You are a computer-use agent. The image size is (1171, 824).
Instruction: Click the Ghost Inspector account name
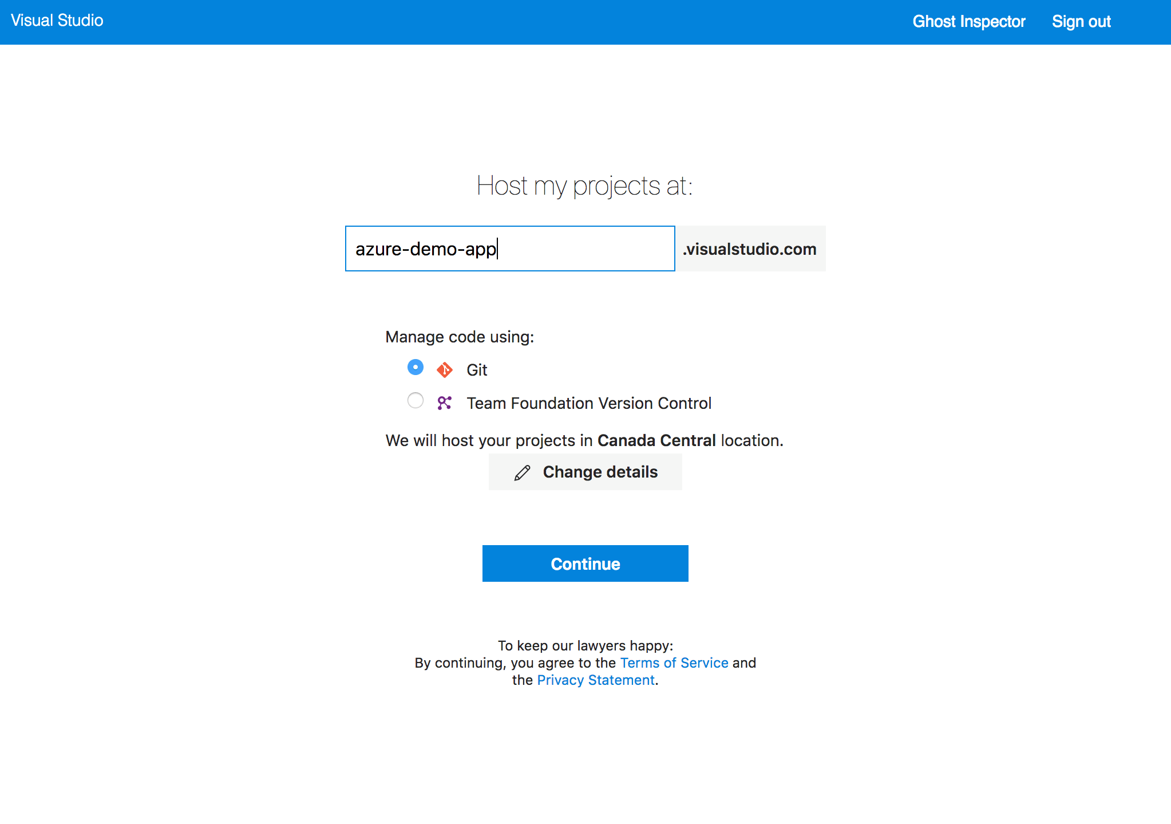click(969, 22)
